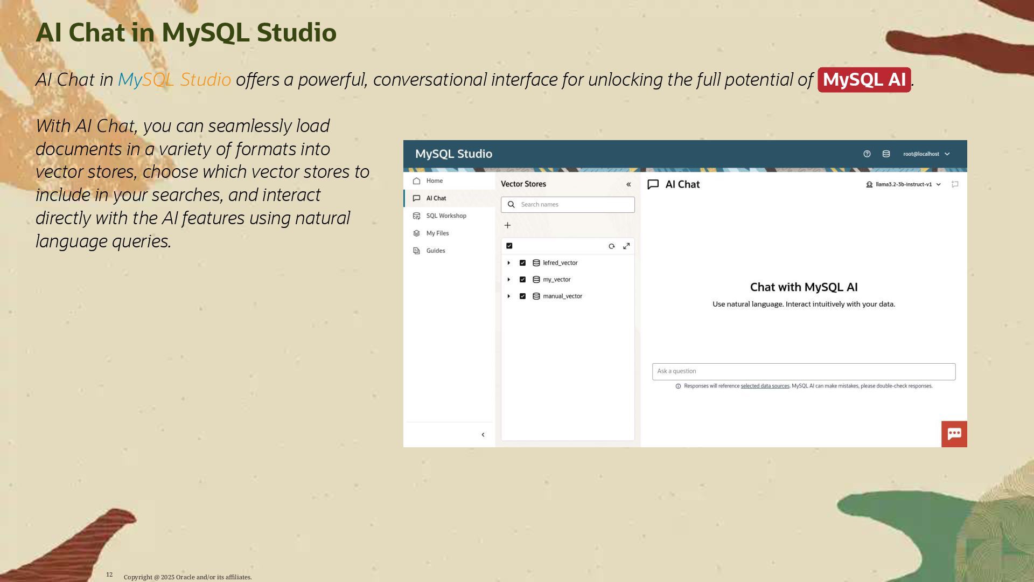The image size is (1034, 582).
Task: Click the new chat icon beside model selector
Action: [x=955, y=184]
